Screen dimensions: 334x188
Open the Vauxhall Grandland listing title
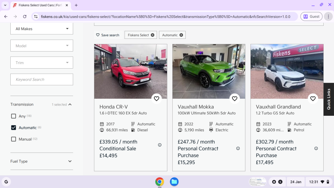coord(279,107)
